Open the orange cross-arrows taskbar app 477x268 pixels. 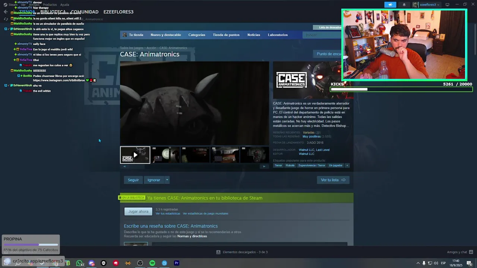[128, 263]
